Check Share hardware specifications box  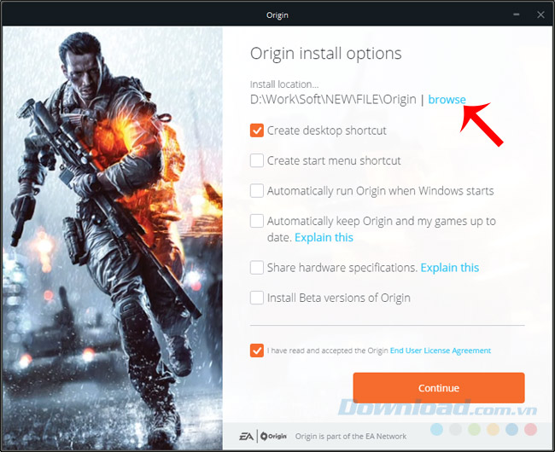pos(257,268)
